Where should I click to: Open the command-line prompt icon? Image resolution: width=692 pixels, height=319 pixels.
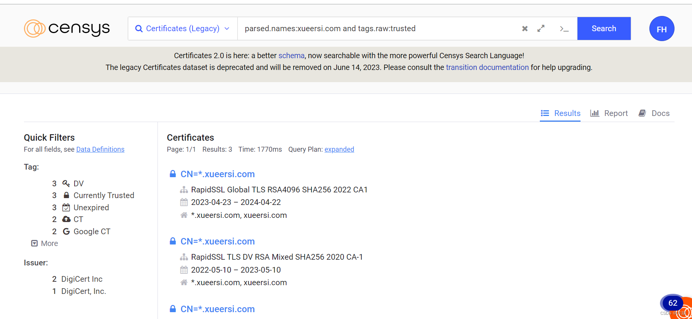tap(564, 29)
